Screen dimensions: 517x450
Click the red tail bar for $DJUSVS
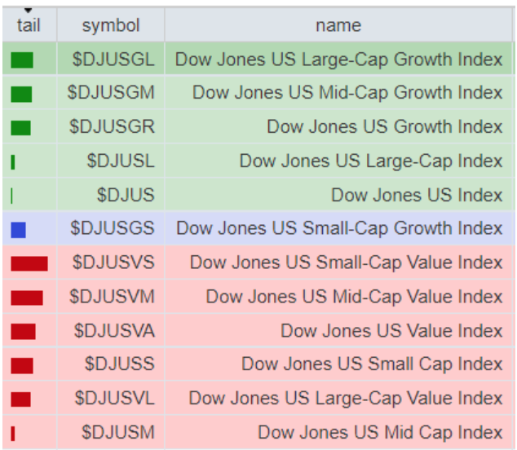(x=29, y=263)
